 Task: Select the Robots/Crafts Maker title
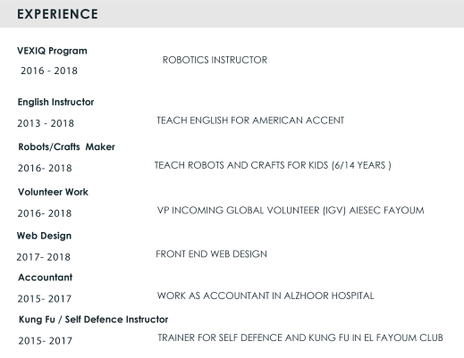tap(66, 146)
